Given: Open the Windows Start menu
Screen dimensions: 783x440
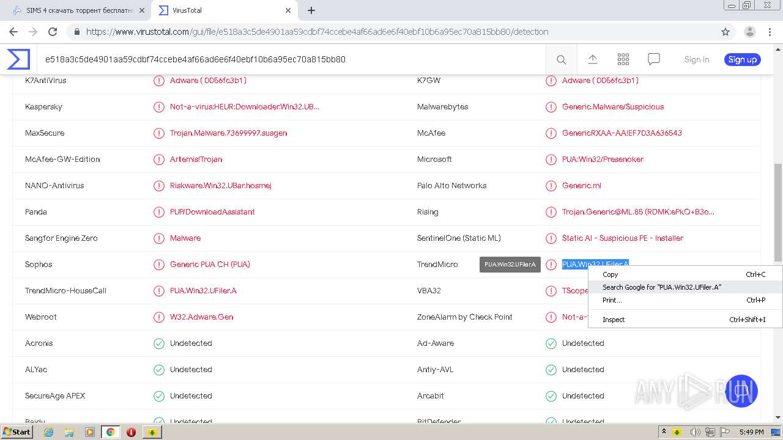Looking at the screenshot, I should [17, 432].
